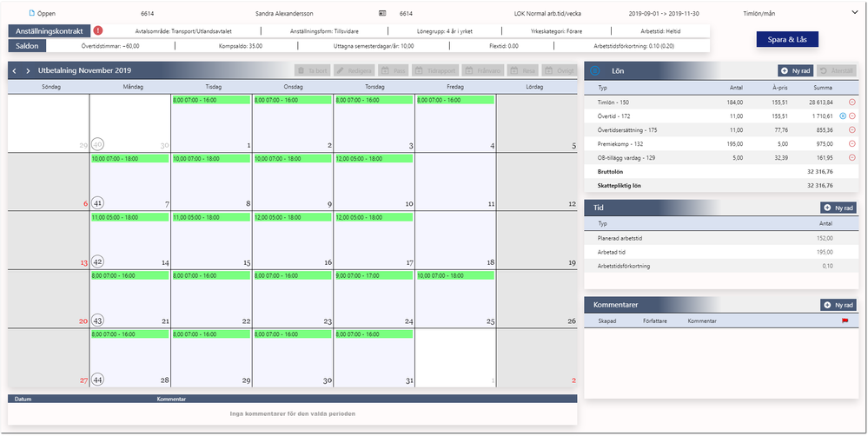Click the week 40 circle

[x=97, y=144]
